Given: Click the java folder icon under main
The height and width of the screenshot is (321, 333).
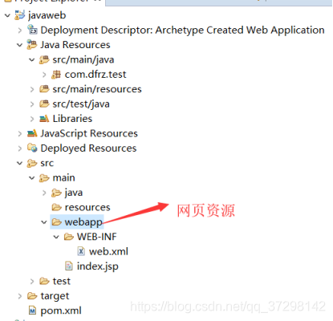Looking at the screenshot, I should click(56, 193).
